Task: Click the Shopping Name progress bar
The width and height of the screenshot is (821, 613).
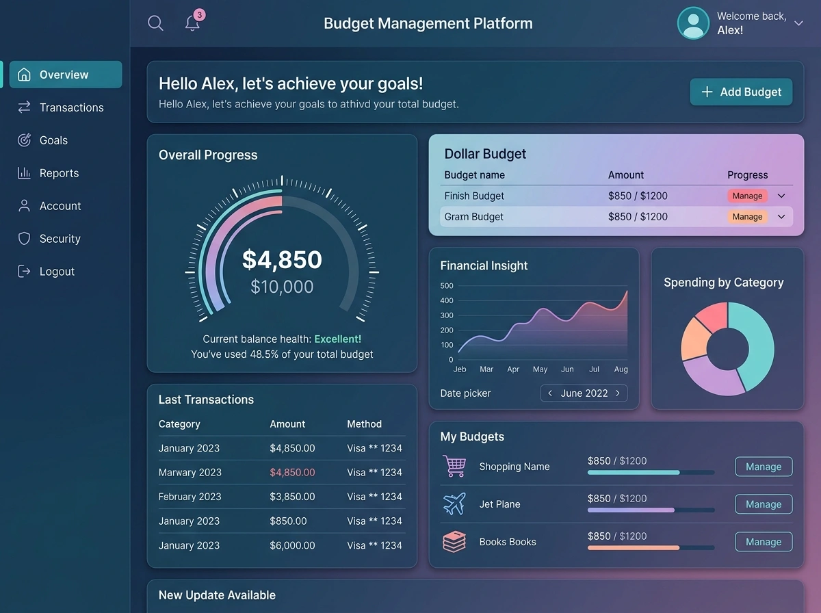Action: point(651,472)
